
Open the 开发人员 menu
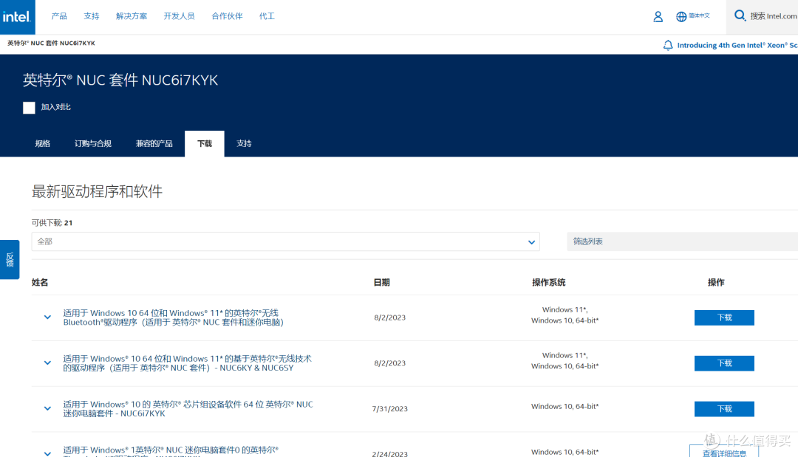179,16
